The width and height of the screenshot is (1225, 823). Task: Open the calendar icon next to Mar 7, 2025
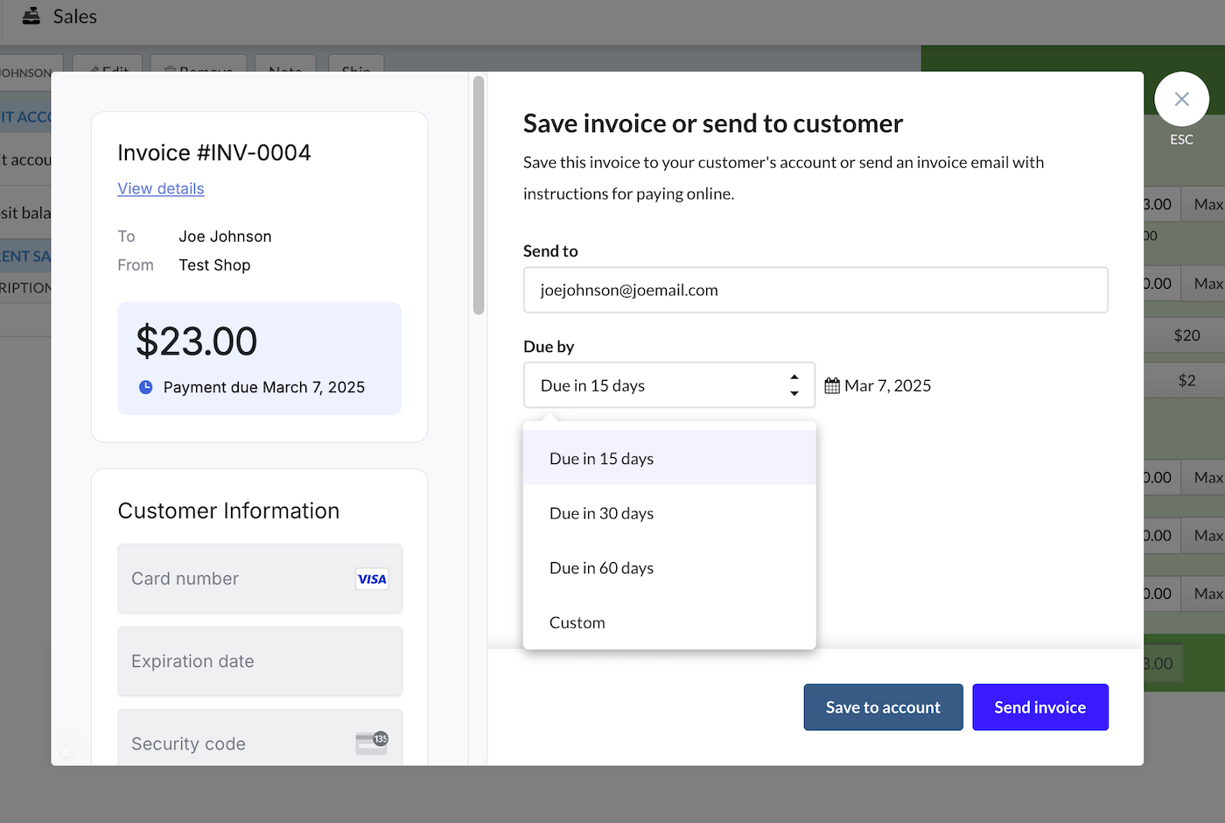[x=831, y=385]
